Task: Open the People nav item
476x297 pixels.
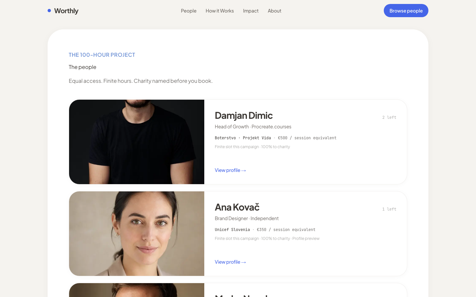Action: click(188, 11)
